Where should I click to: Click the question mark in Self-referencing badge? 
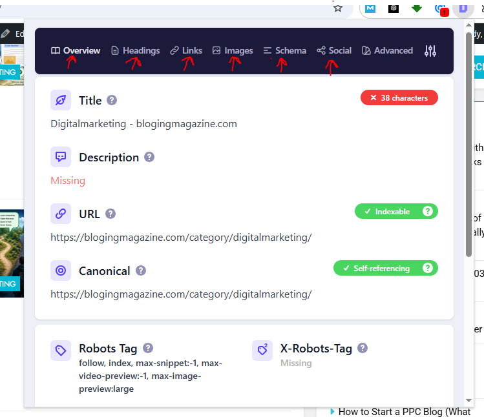(x=428, y=268)
